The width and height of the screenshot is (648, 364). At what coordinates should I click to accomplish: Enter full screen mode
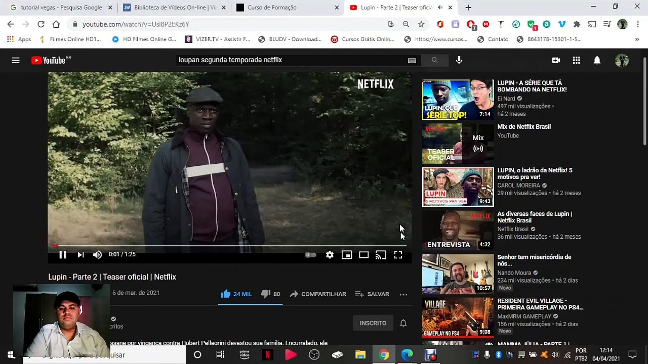[398, 255]
